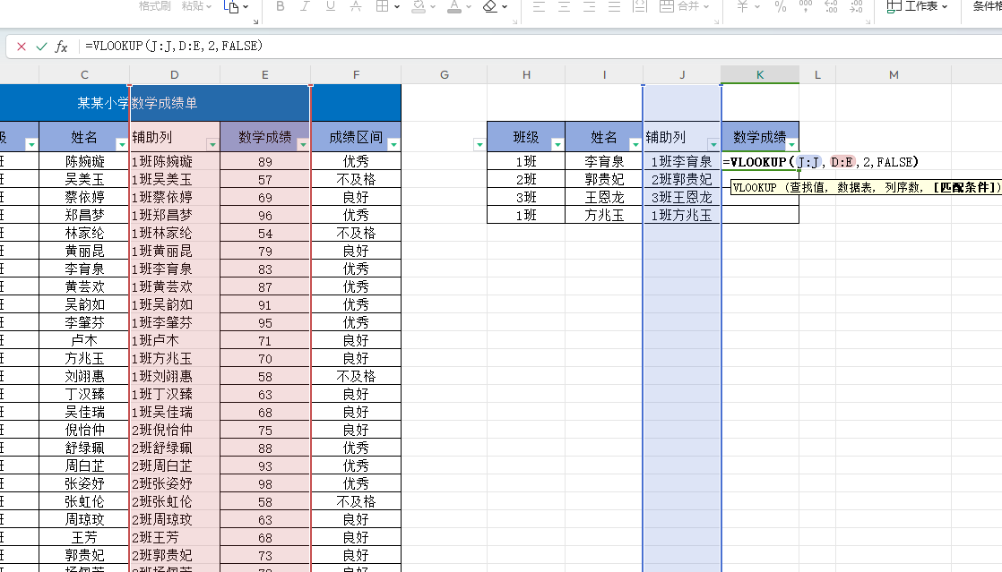Click the title cell 某某小学数学成绩单
Screen dimensions: 1002x572
pyautogui.click(x=137, y=103)
